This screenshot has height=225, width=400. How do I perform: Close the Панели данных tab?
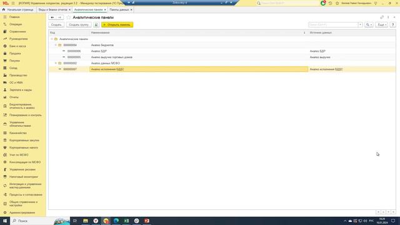click(131, 10)
